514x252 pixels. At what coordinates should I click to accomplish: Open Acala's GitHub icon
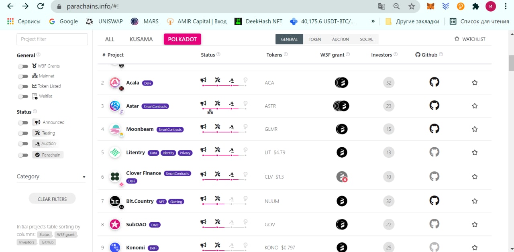point(434,82)
